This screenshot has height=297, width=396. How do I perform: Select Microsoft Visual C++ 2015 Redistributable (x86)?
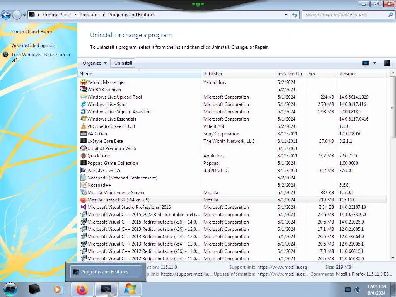pyautogui.click(x=232, y=222)
